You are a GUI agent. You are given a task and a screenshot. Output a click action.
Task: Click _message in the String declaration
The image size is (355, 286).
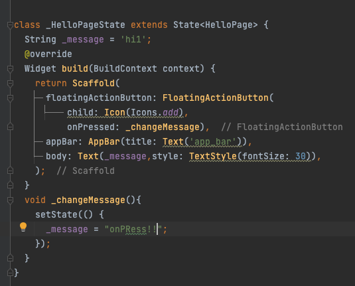[x=83, y=40]
